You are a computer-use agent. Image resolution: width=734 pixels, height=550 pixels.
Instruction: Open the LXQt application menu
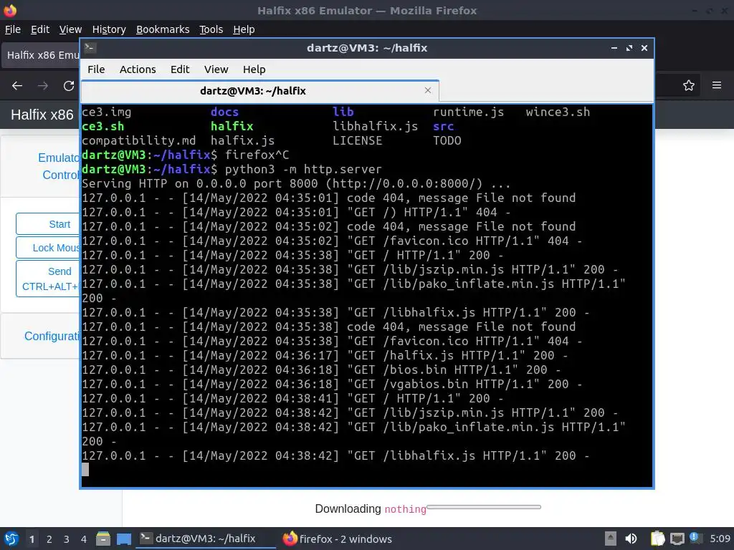[11, 539]
